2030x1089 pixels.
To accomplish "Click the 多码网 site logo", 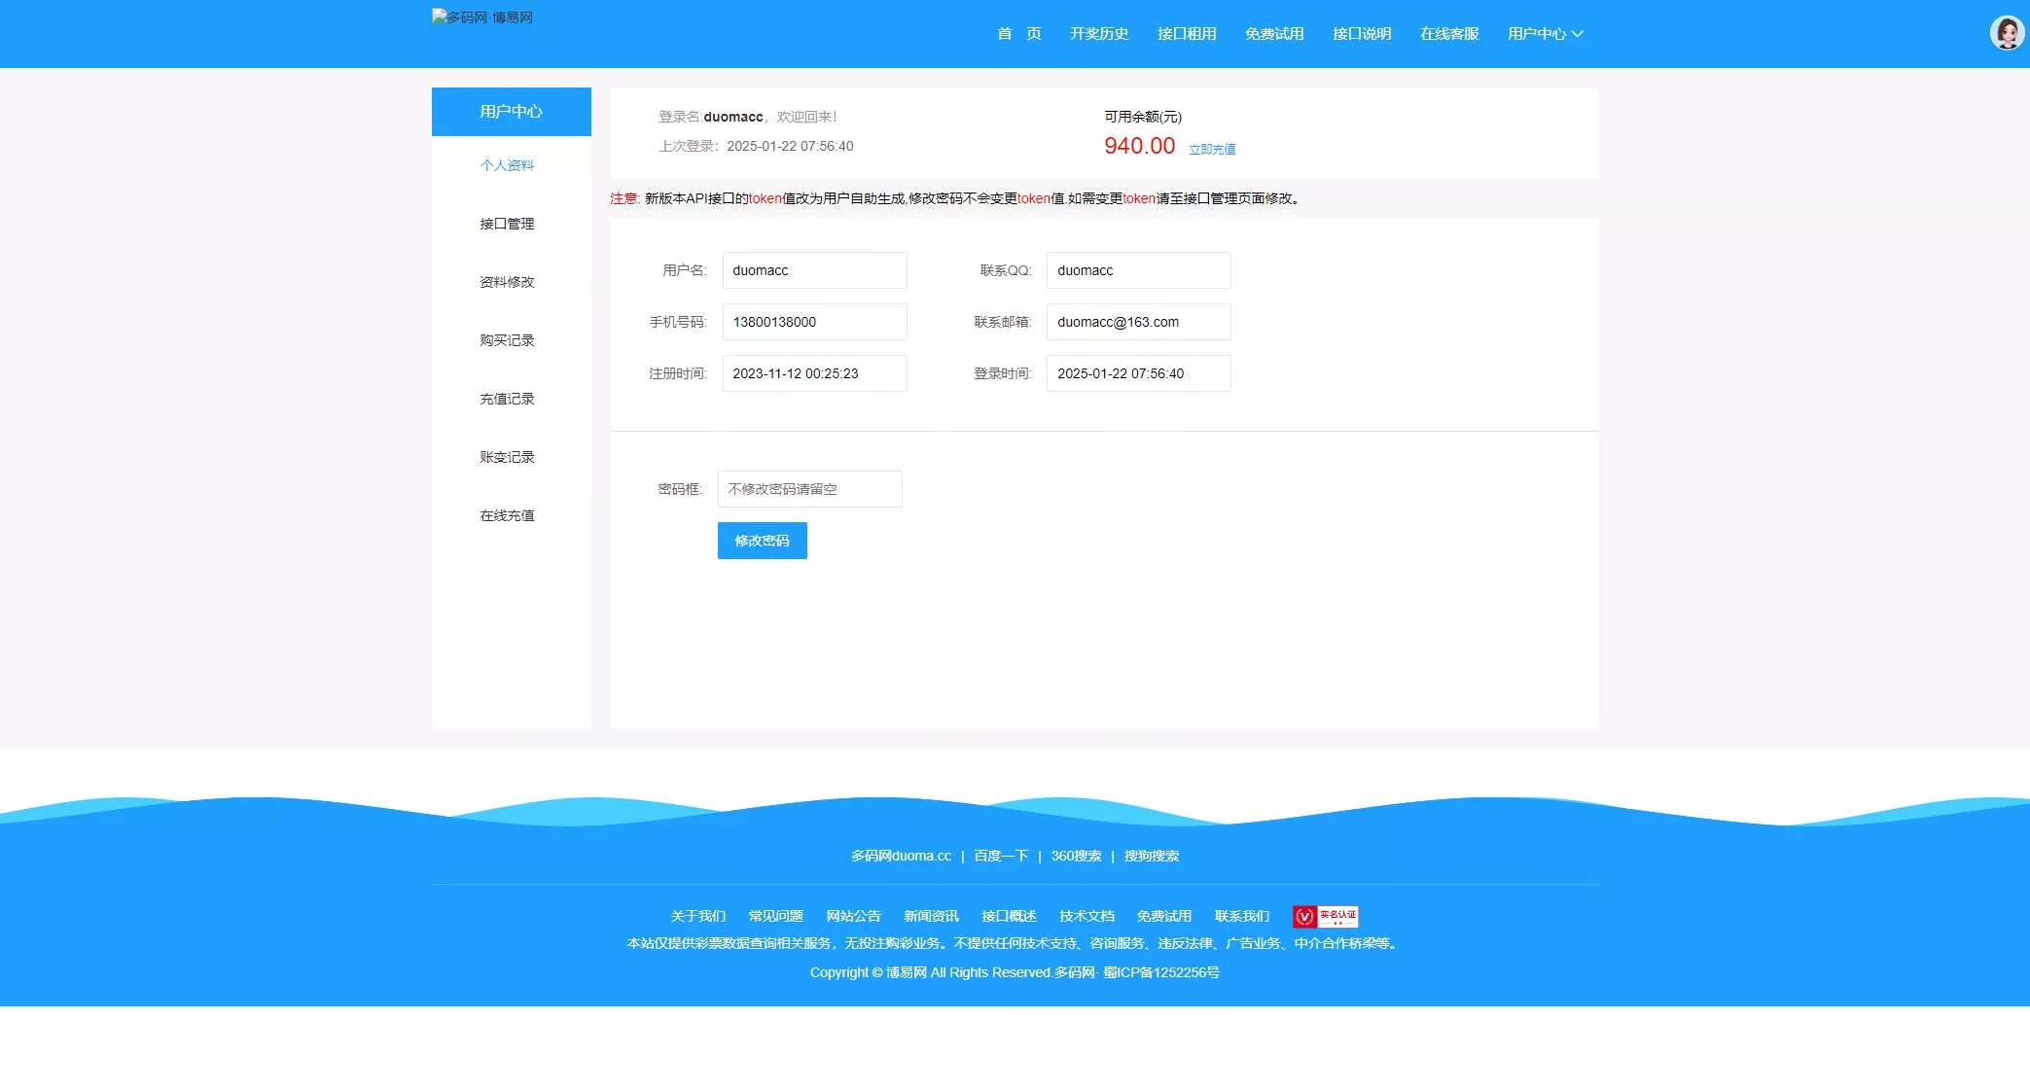I will coord(481,17).
